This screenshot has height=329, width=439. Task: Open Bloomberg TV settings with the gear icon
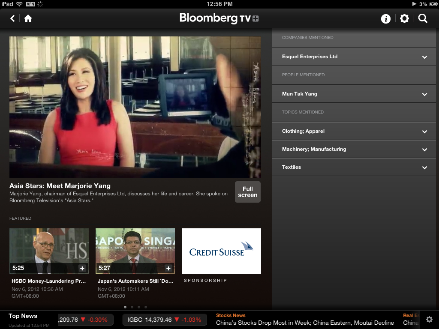[x=404, y=18]
